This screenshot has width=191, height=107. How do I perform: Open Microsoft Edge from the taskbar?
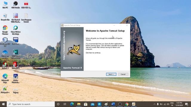pyautogui.click(x=72, y=104)
